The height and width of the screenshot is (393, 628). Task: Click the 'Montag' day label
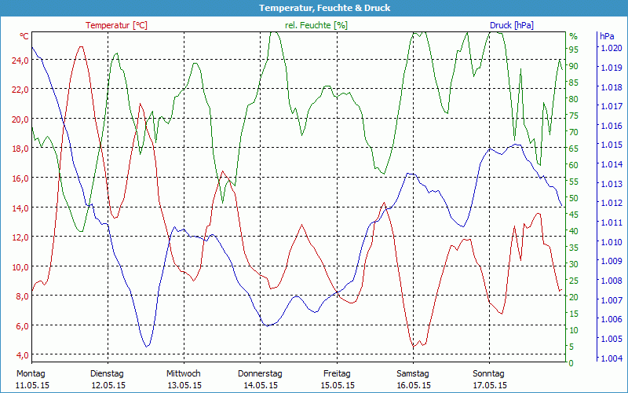point(31,374)
